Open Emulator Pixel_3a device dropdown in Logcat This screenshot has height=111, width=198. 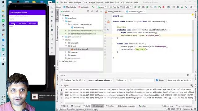(x=73, y=80)
